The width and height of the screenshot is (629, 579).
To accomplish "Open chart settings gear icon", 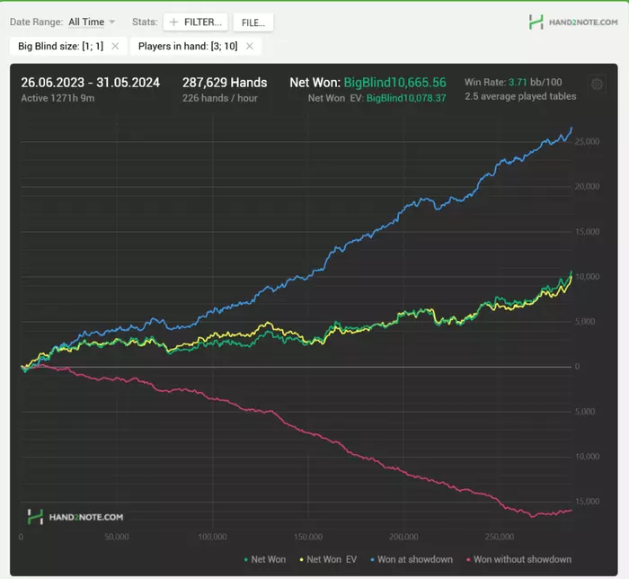I will pos(597,84).
